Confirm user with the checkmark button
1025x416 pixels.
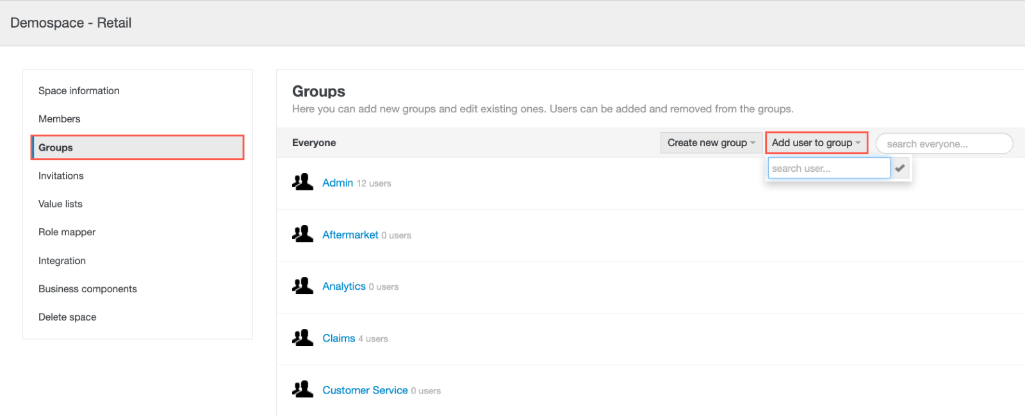click(900, 168)
